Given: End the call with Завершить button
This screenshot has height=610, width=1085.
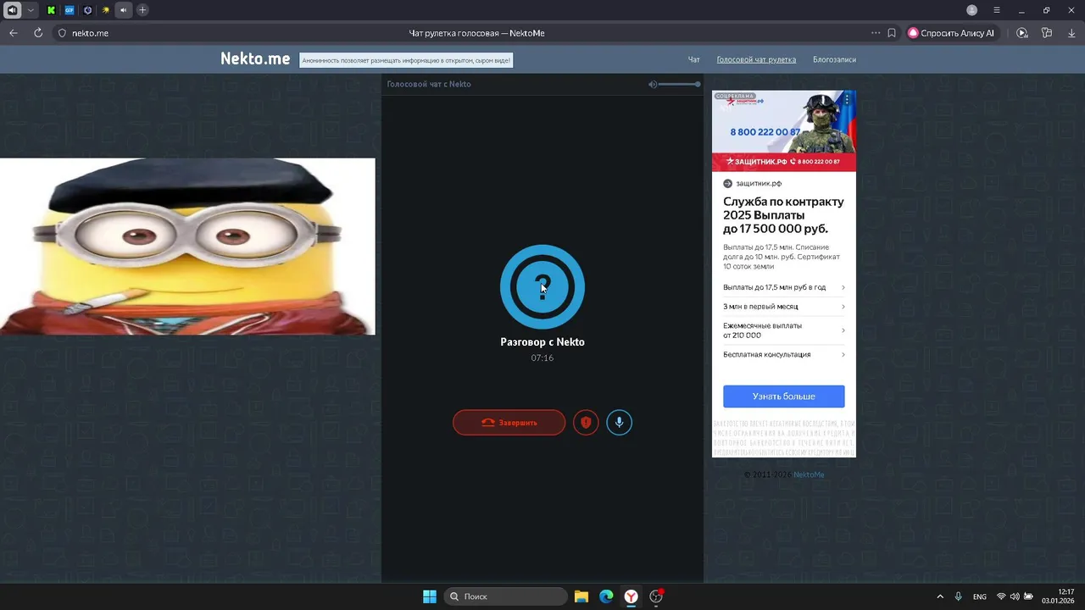Looking at the screenshot, I should [x=509, y=423].
